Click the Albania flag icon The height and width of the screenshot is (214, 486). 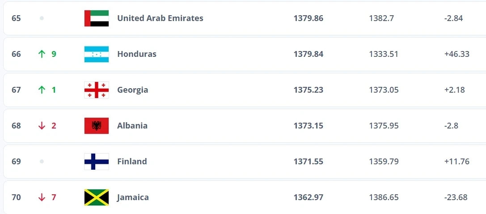[x=97, y=126]
